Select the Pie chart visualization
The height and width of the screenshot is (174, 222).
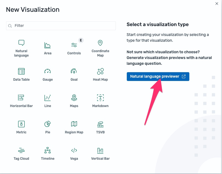click(x=48, y=127)
